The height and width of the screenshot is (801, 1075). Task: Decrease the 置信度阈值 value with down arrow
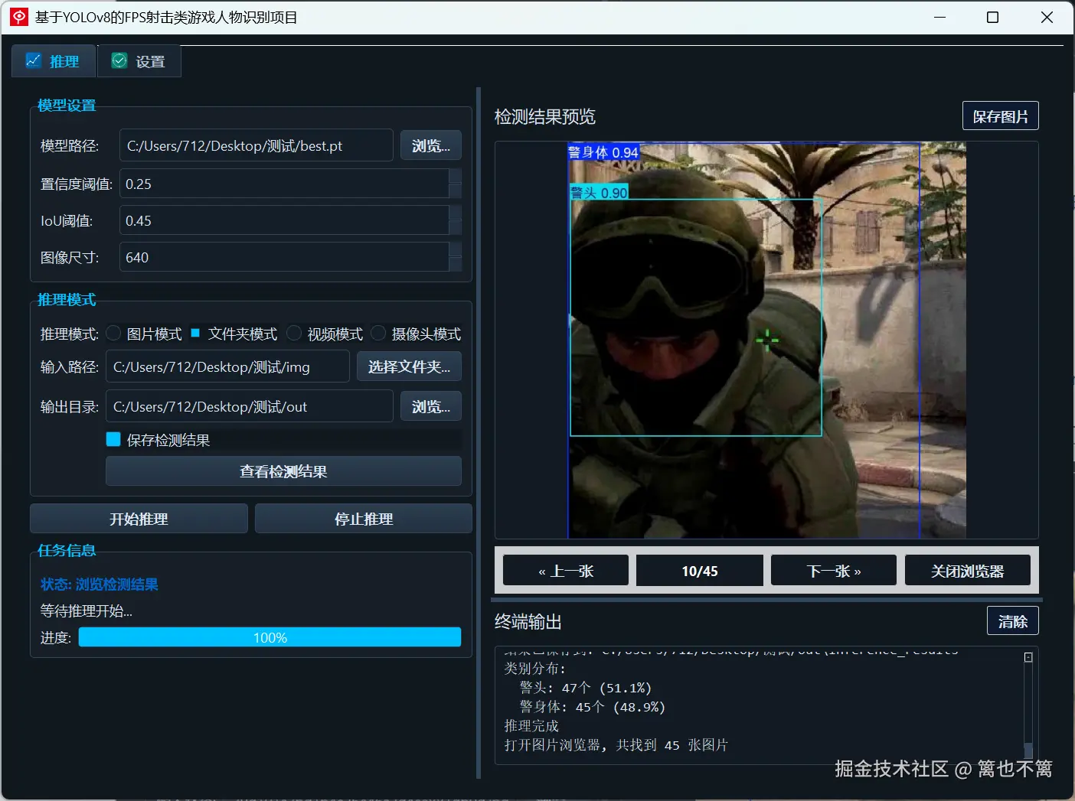pos(455,191)
